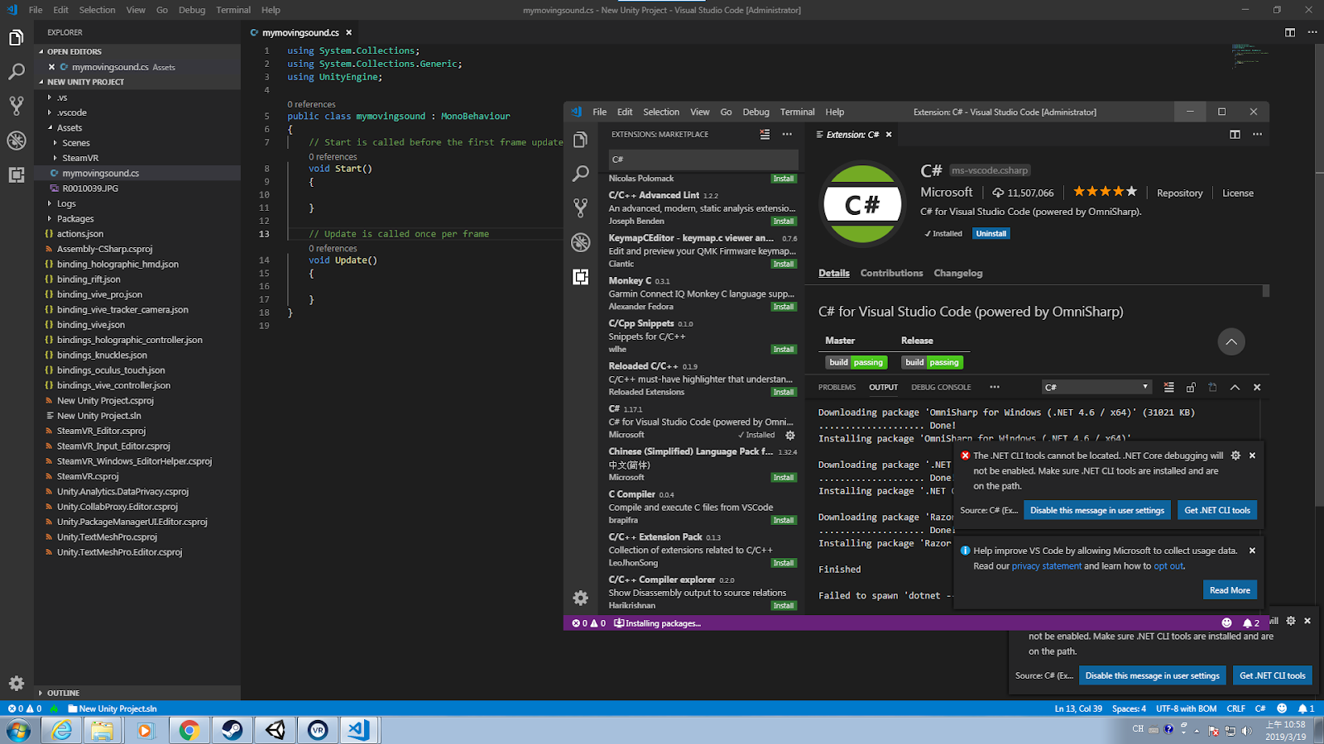This screenshot has width=1324, height=744.
Task: Open More Actions in Extensions Marketplace header
Action: tap(787, 134)
